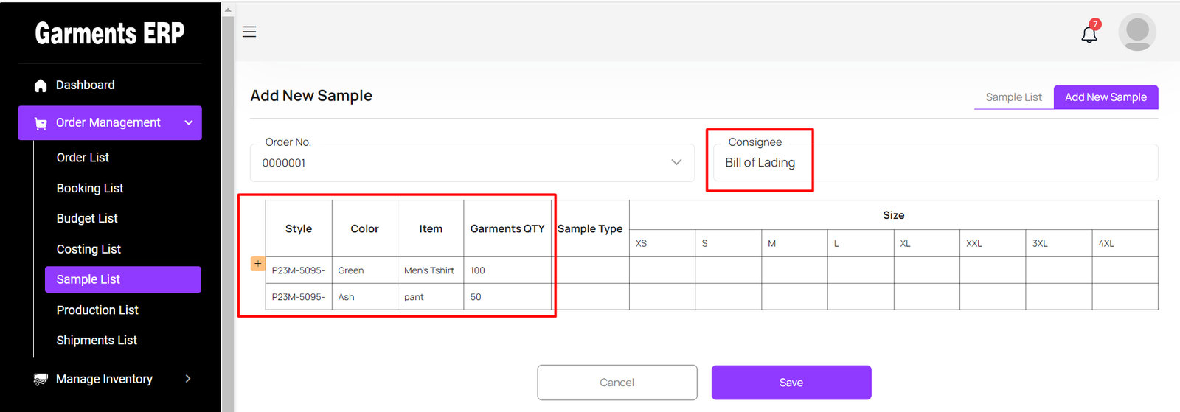Click the Cancel button
1180x412 pixels.
pyautogui.click(x=617, y=383)
